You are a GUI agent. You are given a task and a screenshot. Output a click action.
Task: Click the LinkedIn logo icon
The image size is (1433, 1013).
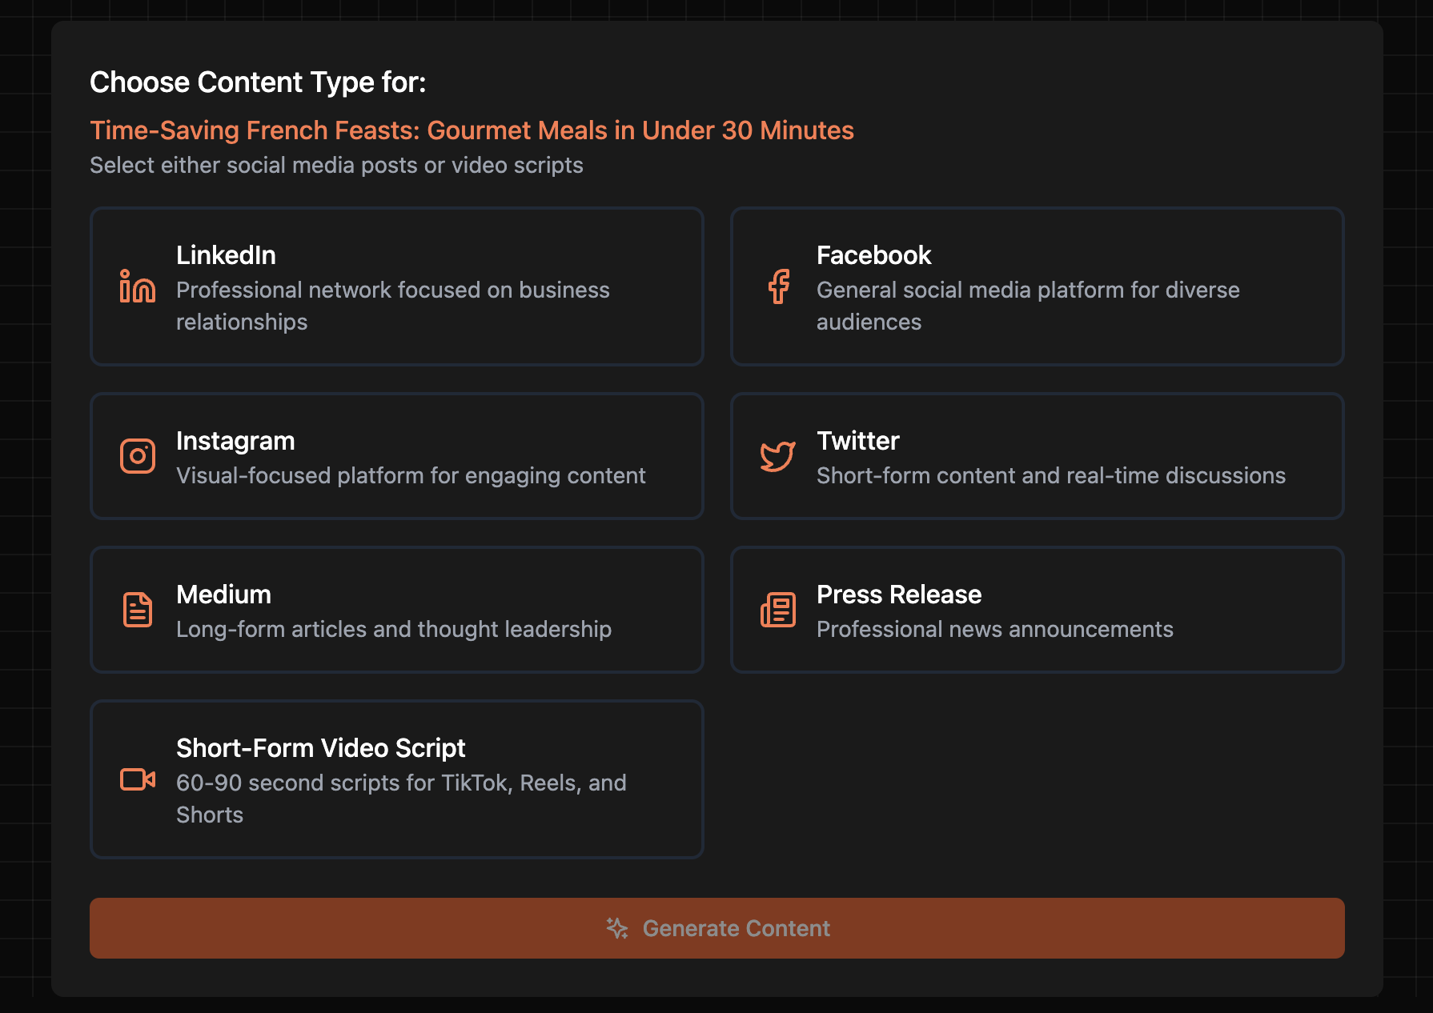pos(137,286)
